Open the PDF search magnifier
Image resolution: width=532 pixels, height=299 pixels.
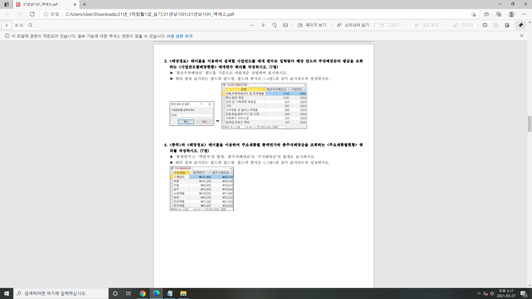30,25
